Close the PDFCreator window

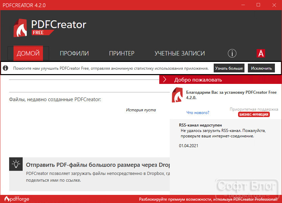[x=274, y=5]
